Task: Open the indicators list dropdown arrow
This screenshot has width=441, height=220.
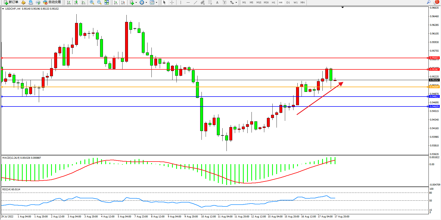Action: tap(136, 2)
